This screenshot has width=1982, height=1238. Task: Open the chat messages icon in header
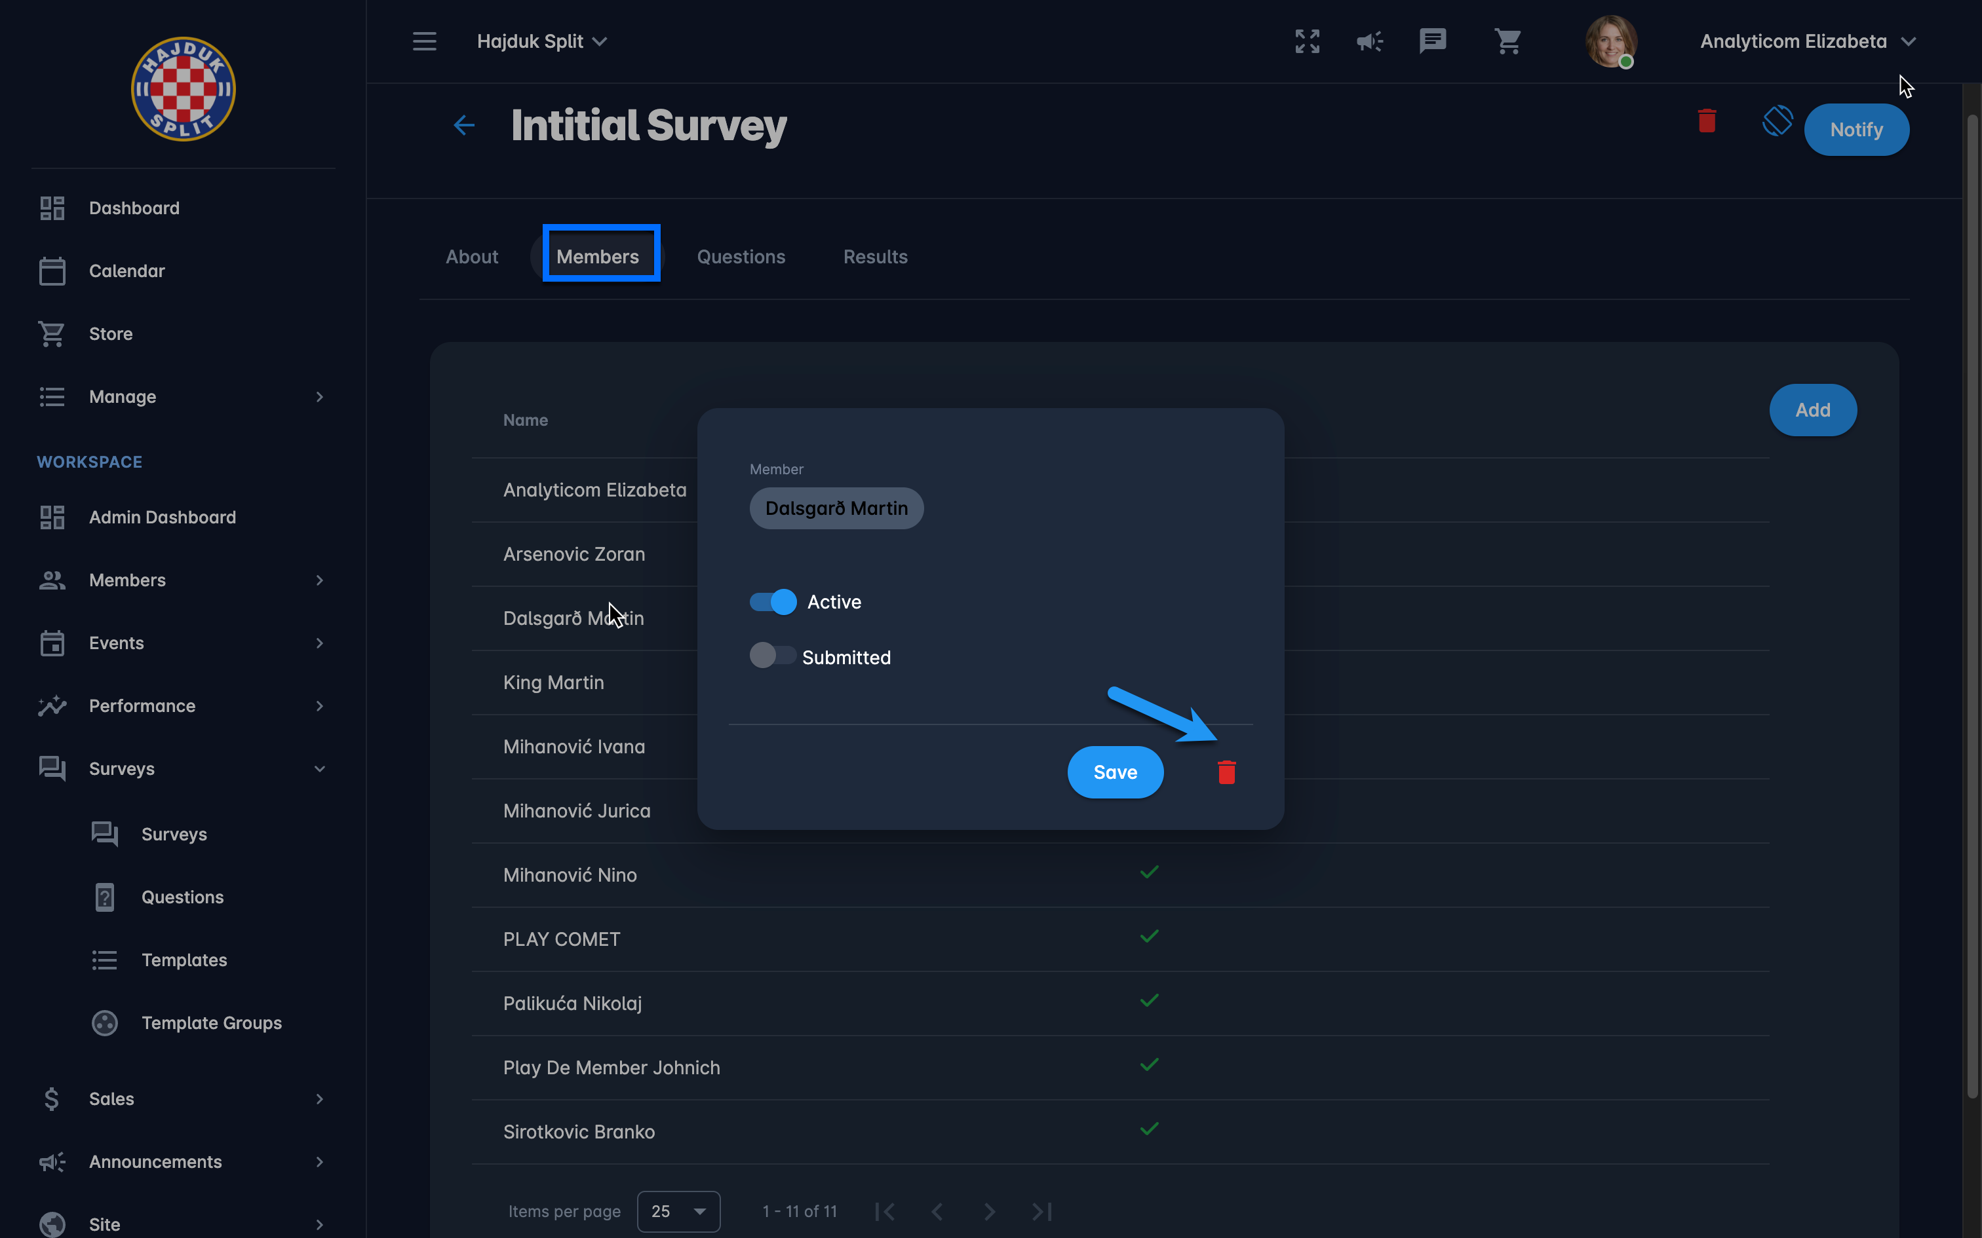pyautogui.click(x=1433, y=41)
